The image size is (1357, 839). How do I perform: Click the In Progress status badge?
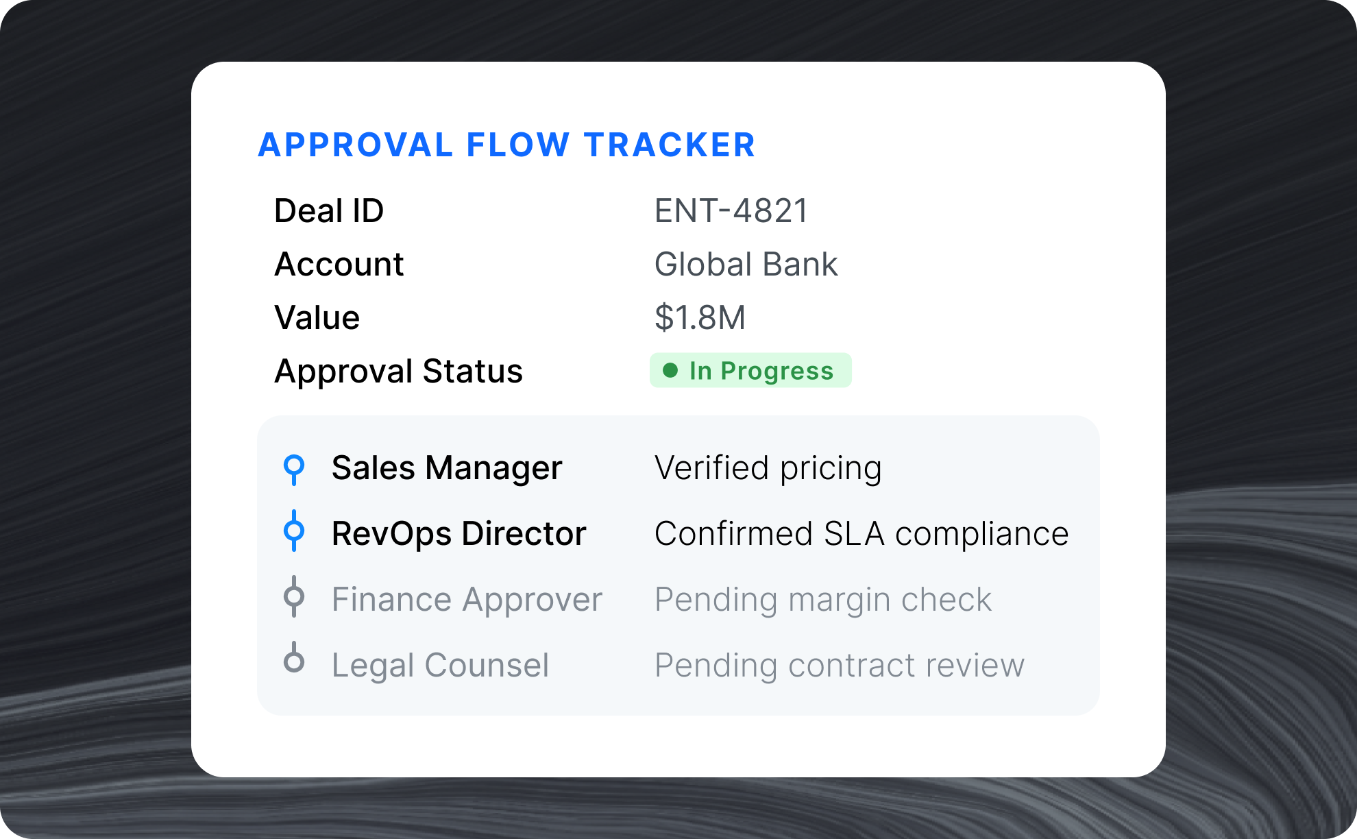click(750, 371)
